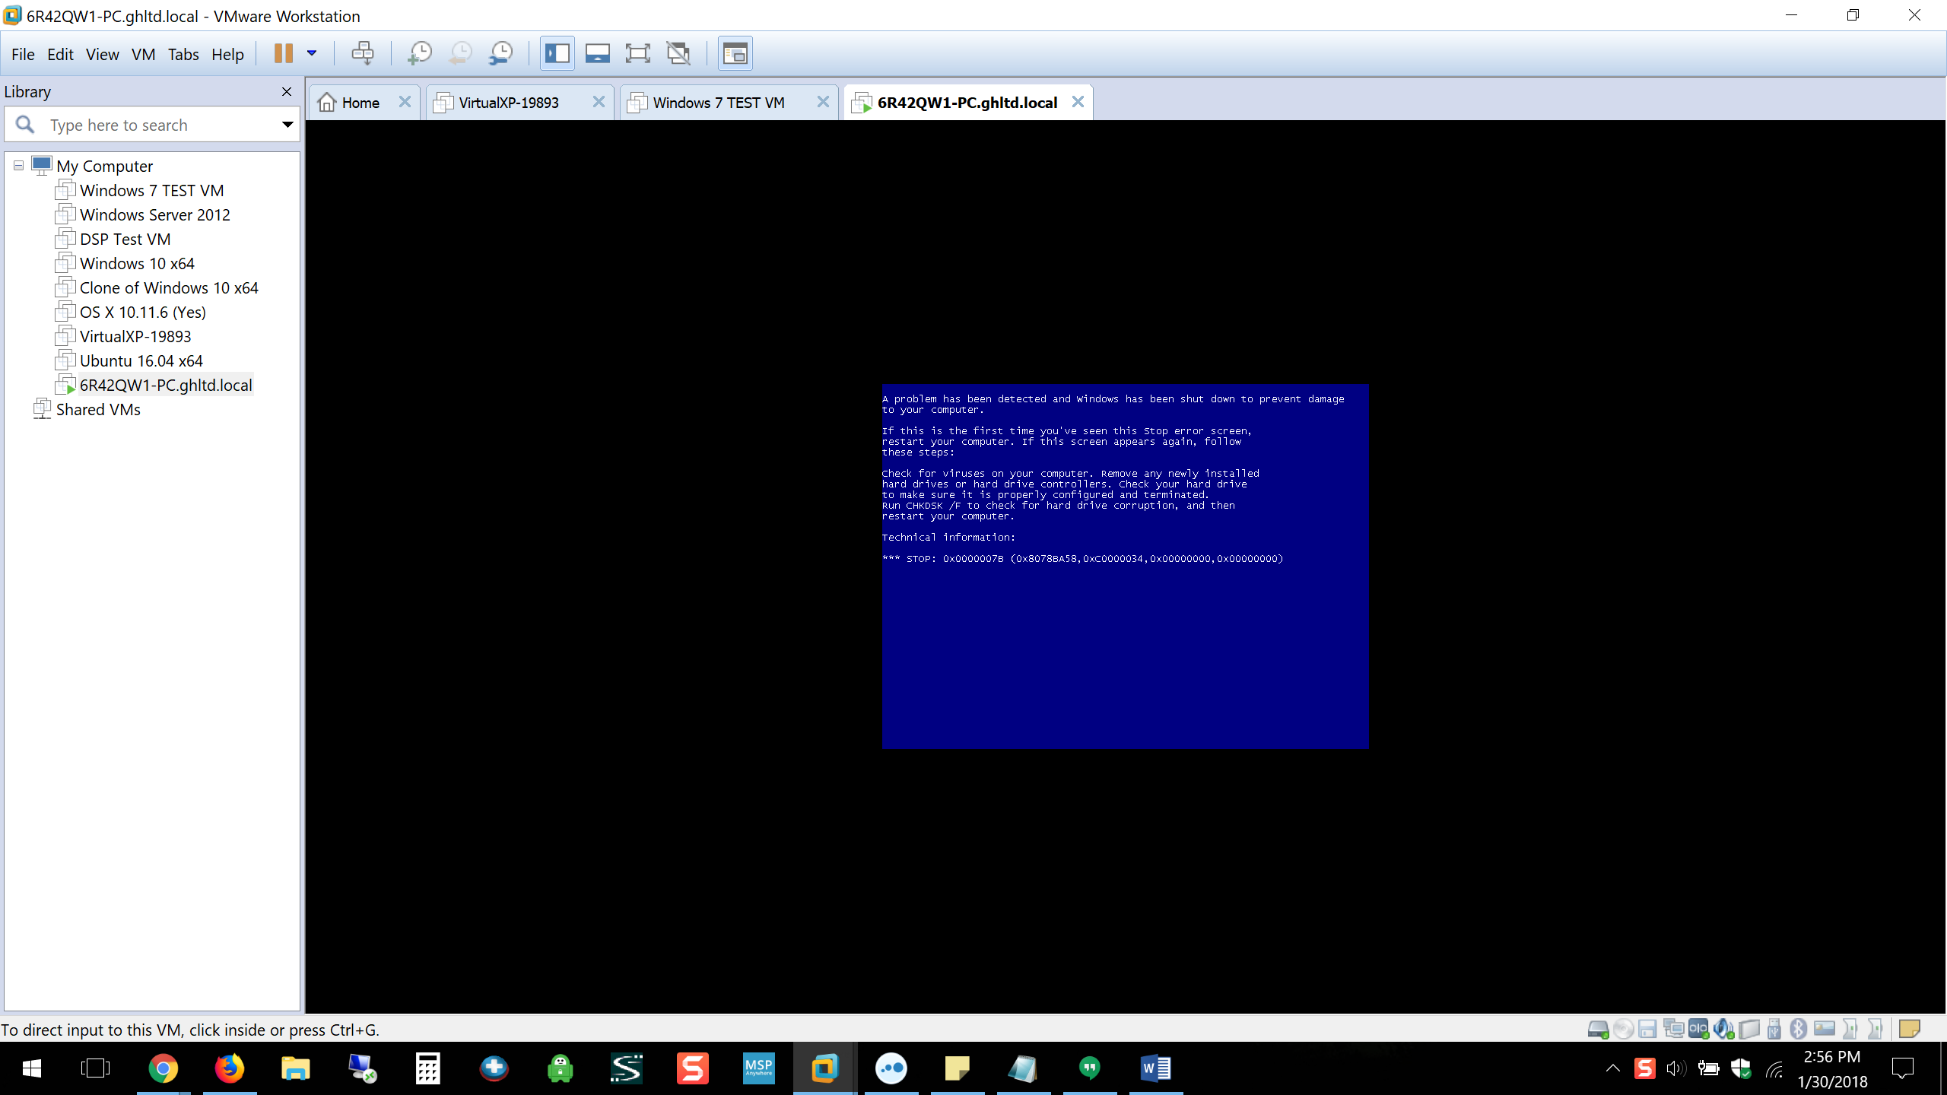
Task: Open library search filter dropdown
Action: (x=287, y=125)
